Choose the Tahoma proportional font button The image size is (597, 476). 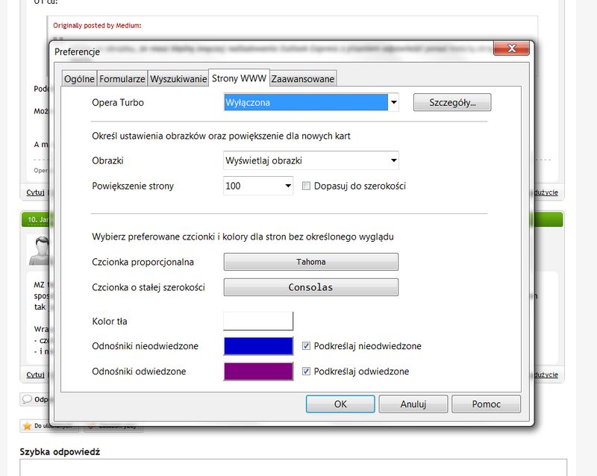[x=311, y=262]
